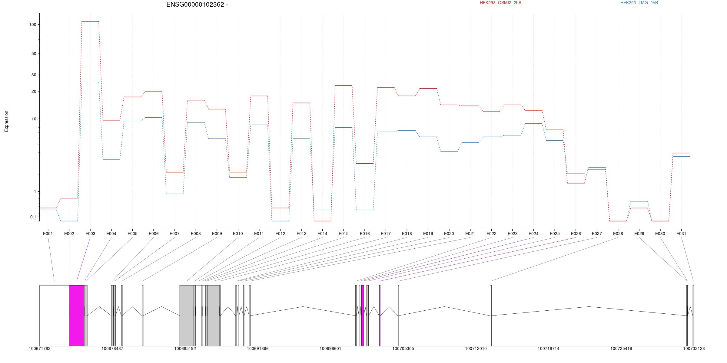Select the HEK293_OSMI2_2hA legend label
This screenshot has height=363, width=727.
[x=500, y=3]
